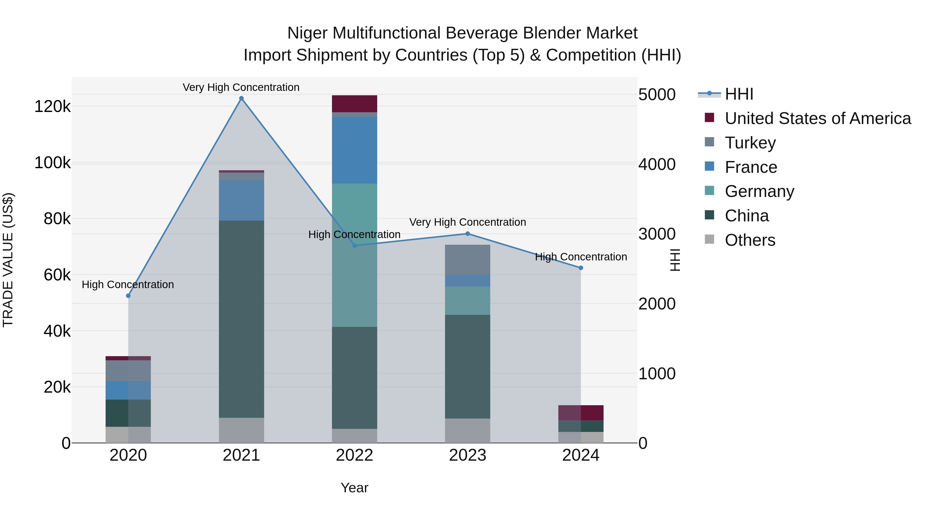The height and width of the screenshot is (520, 925).
Task: Click the 5000 right axis tick label
Action: coord(657,95)
